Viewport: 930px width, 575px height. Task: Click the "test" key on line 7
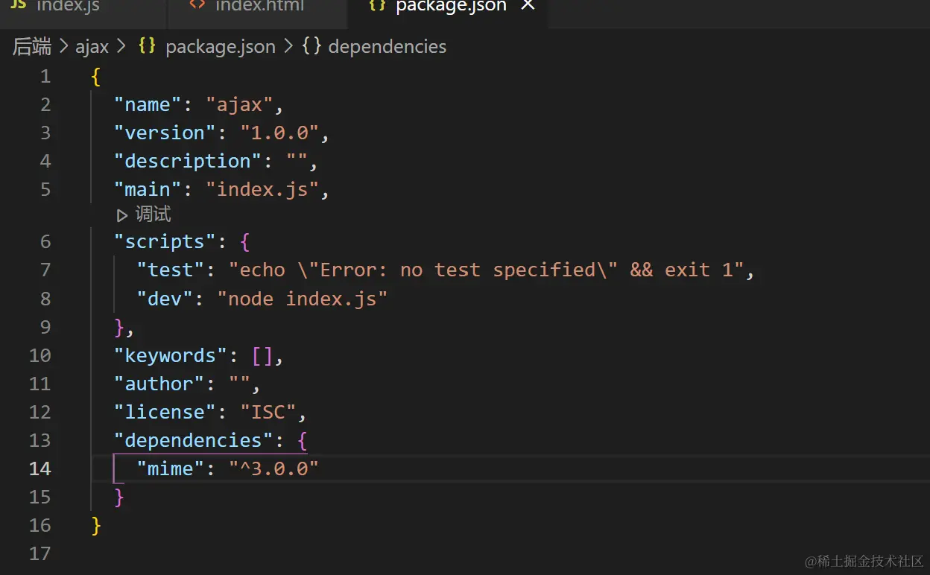click(x=171, y=270)
